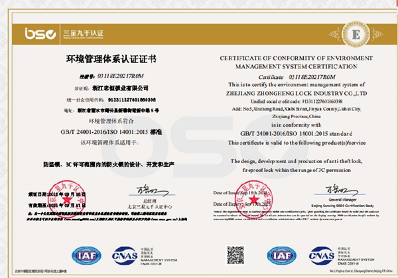398x278 pixels.
Task: Click the Chinese certificate number 03118E20217R0M
Action: click(x=121, y=76)
